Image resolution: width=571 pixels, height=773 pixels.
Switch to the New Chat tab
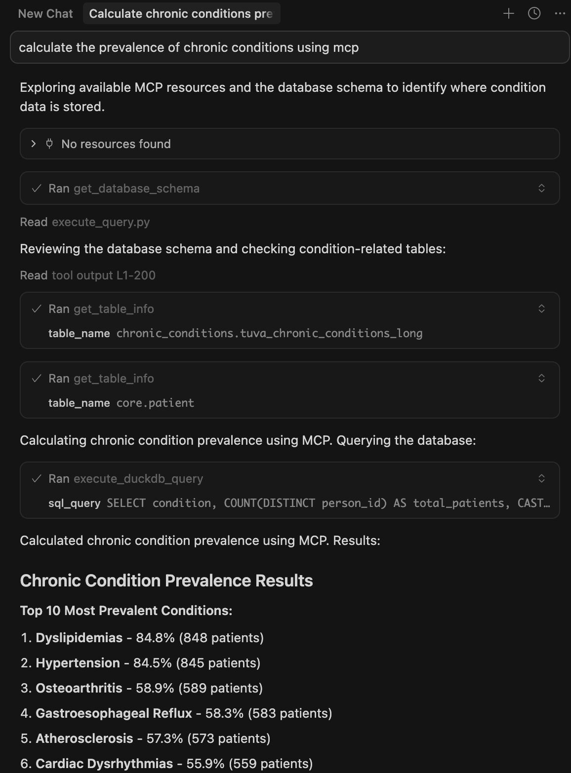pyautogui.click(x=45, y=14)
